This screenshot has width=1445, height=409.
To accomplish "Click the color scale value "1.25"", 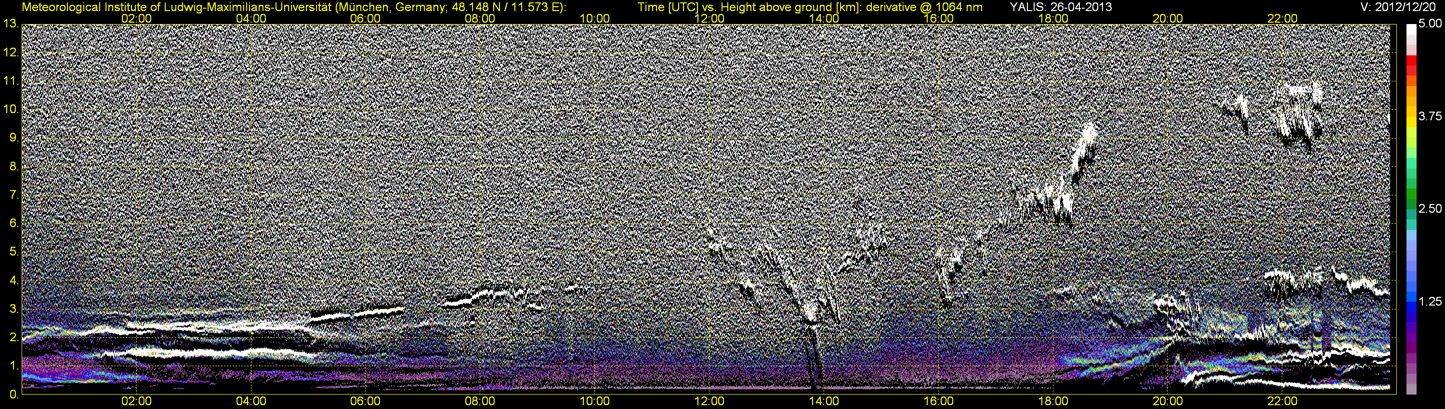I will (x=1431, y=301).
